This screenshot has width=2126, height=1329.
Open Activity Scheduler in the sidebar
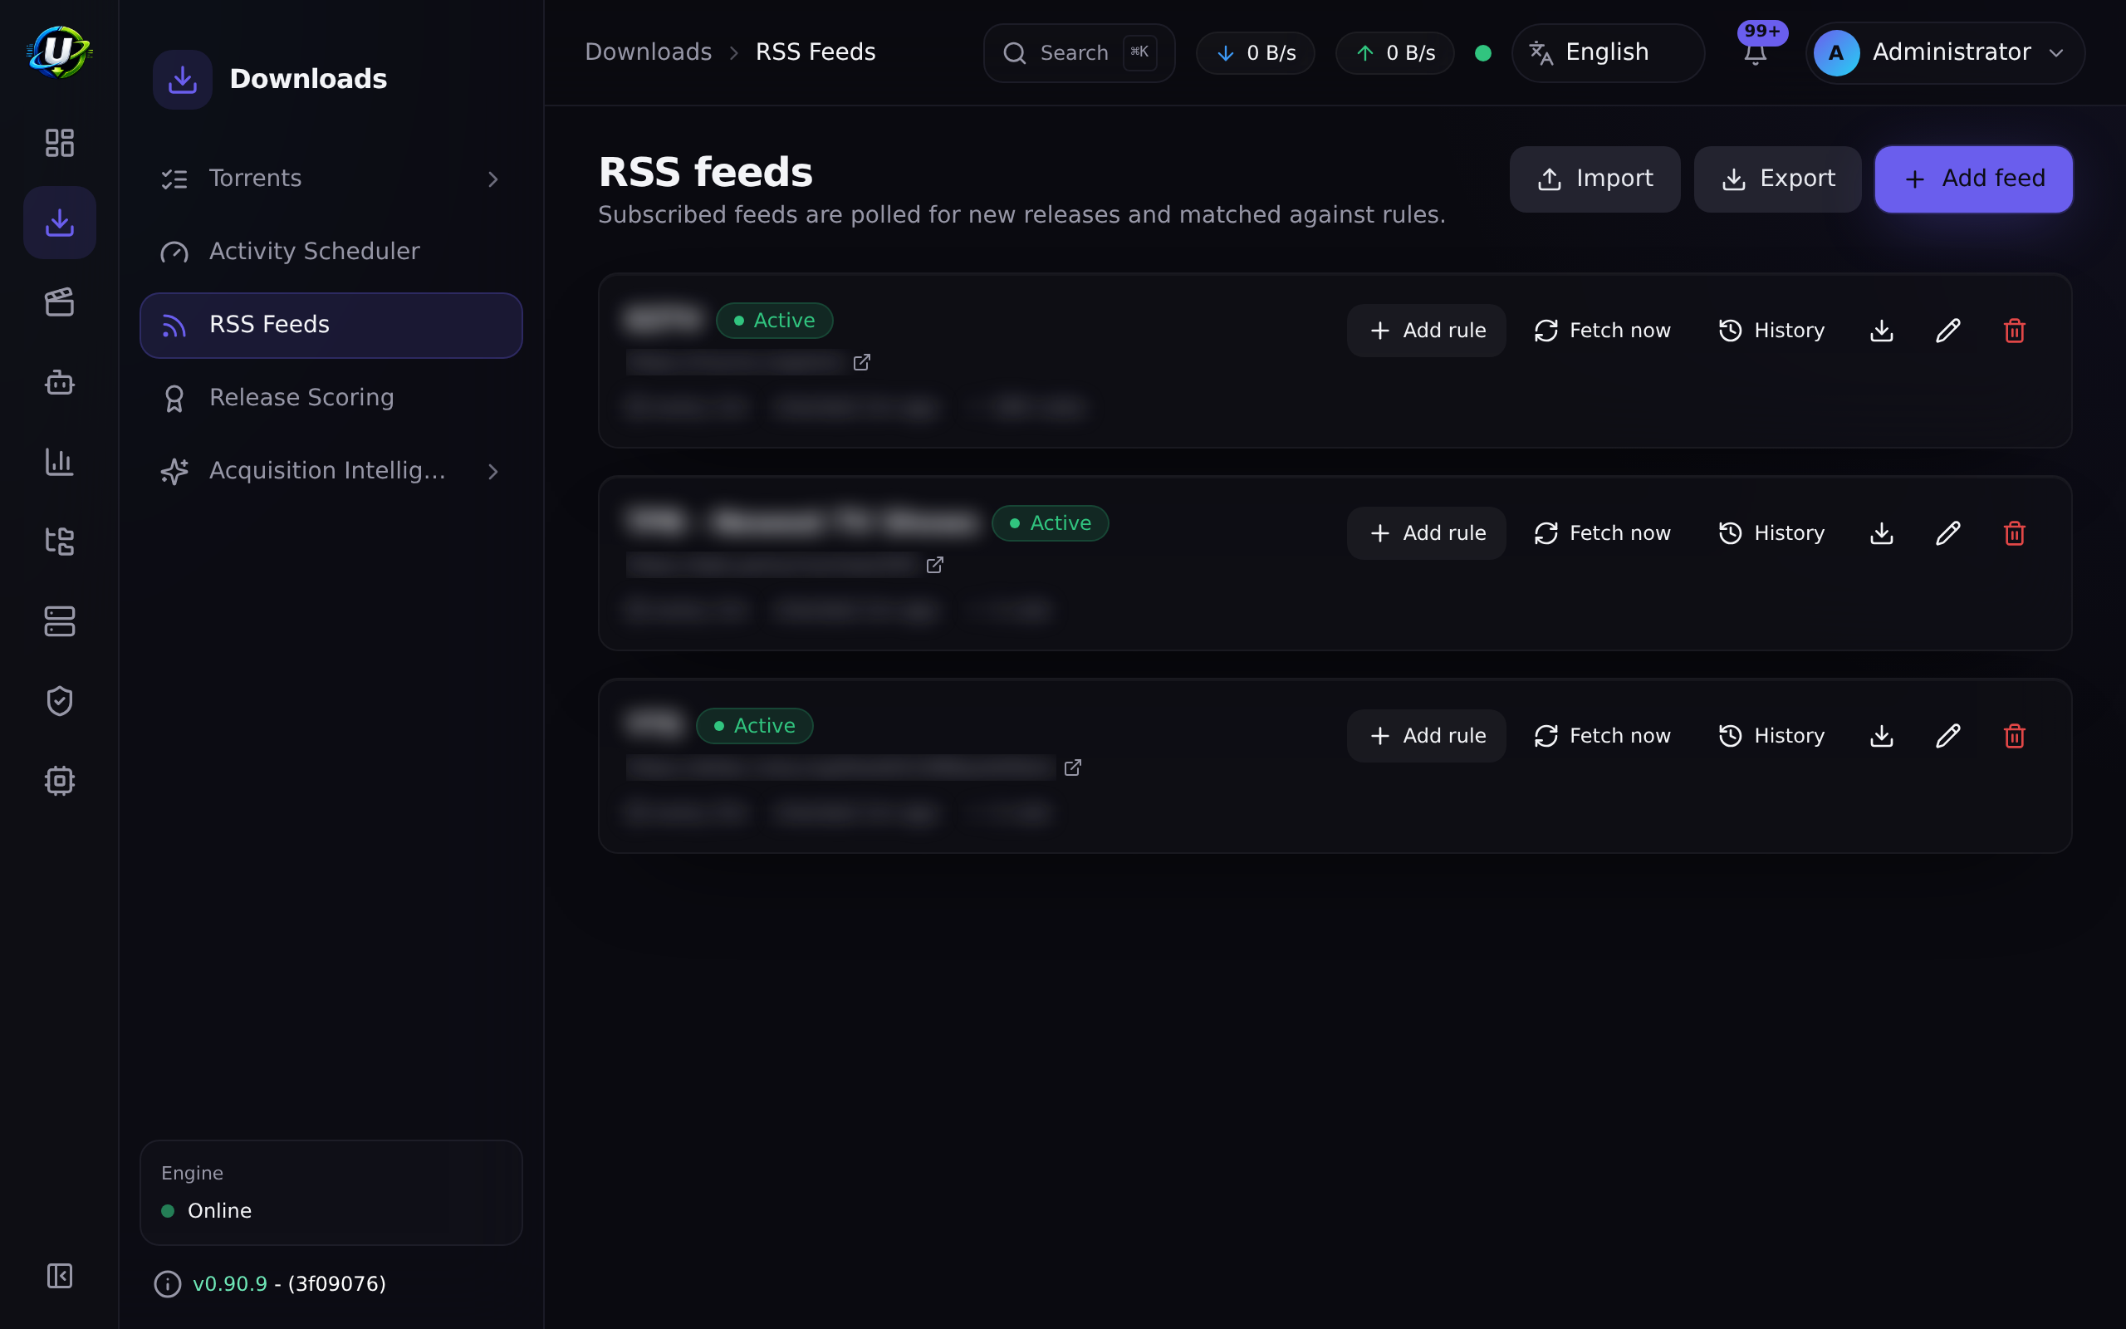tap(331, 253)
